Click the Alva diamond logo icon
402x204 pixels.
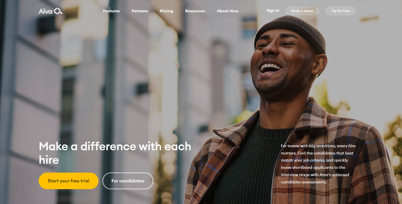(58, 11)
